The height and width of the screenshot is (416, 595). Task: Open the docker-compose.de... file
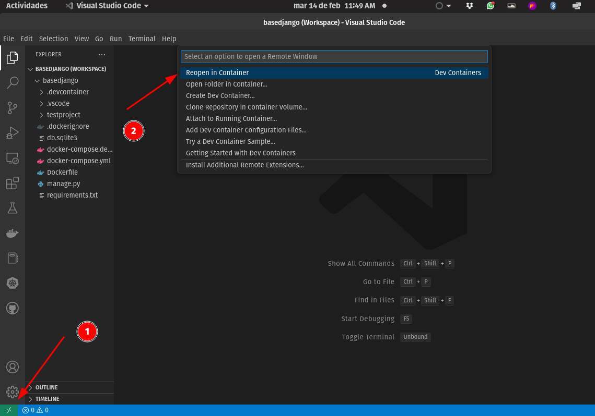pos(69,149)
